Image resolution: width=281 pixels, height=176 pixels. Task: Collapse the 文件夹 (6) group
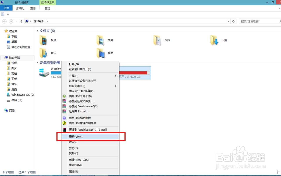[37, 31]
